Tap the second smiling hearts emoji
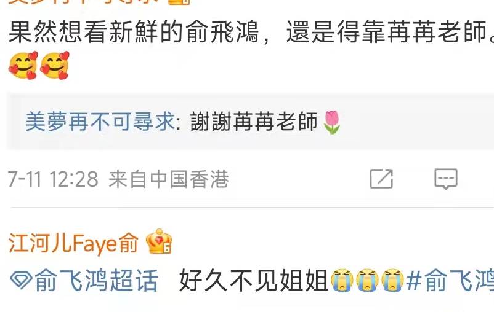494x312 pixels. [x=55, y=65]
